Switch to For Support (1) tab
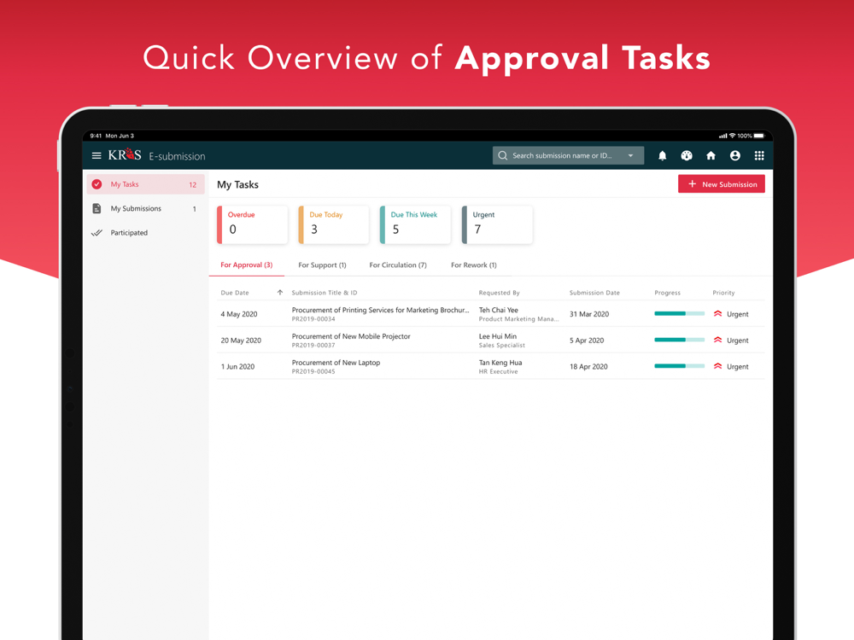 (x=322, y=265)
